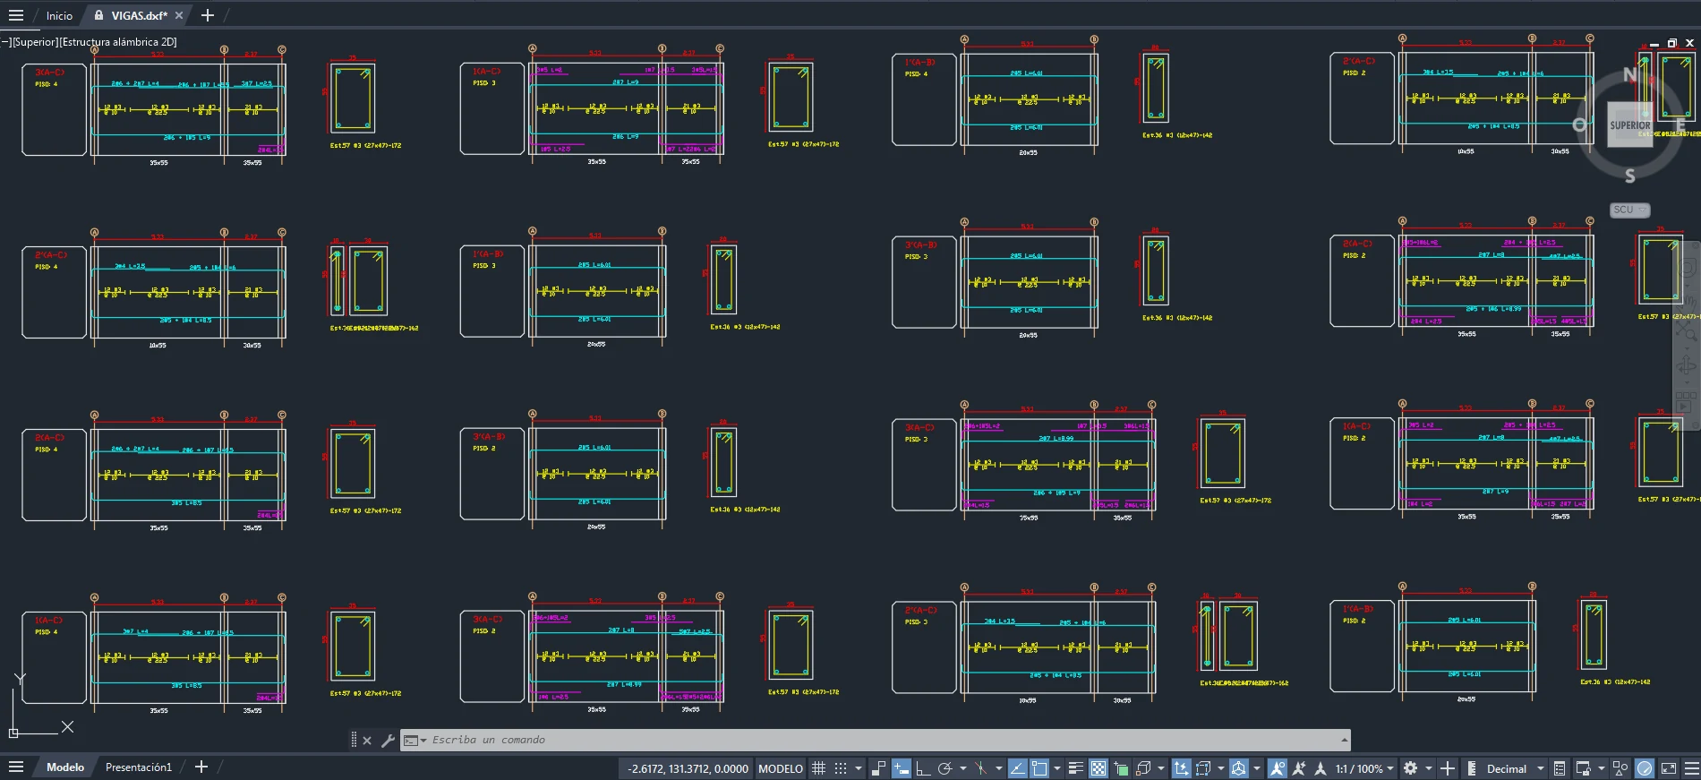Expand object snap settings dropdown arrow
1701x780 pixels.
1057,768
